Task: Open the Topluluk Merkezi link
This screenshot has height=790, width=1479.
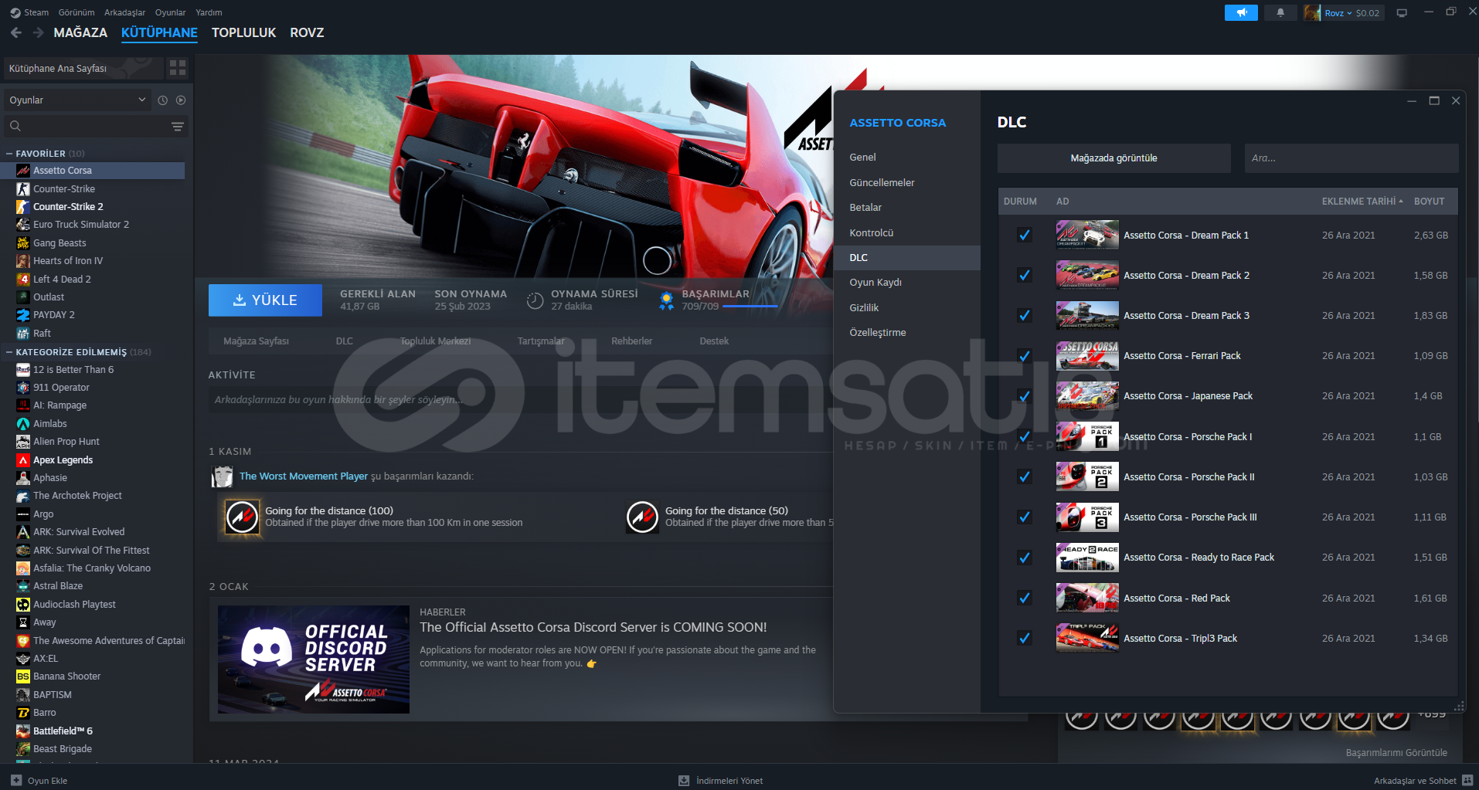Action: point(435,341)
